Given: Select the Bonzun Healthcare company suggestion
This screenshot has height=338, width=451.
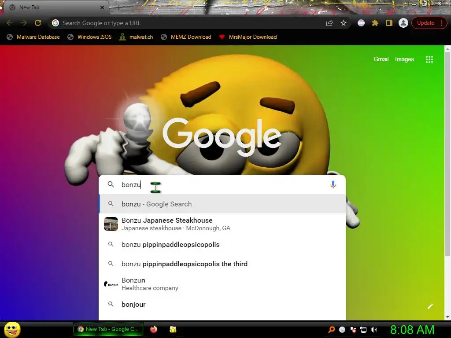Looking at the screenshot, I should (x=222, y=284).
